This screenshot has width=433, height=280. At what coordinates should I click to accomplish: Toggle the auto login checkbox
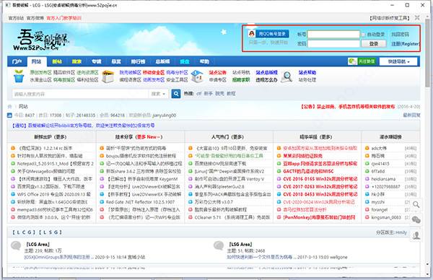point(364,35)
